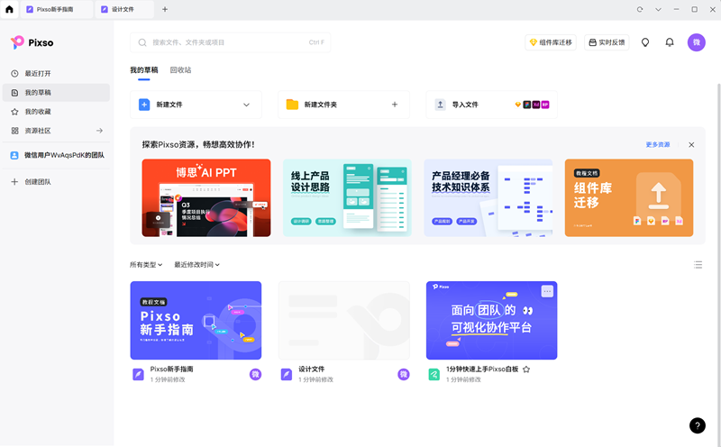Click the lightbulb tips icon
This screenshot has height=447, width=721.
pyautogui.click(x=645, y=42)
